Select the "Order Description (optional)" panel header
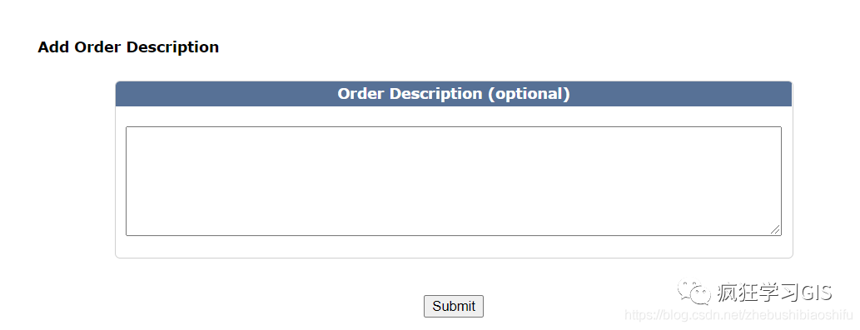 click(x=454, y=94)
